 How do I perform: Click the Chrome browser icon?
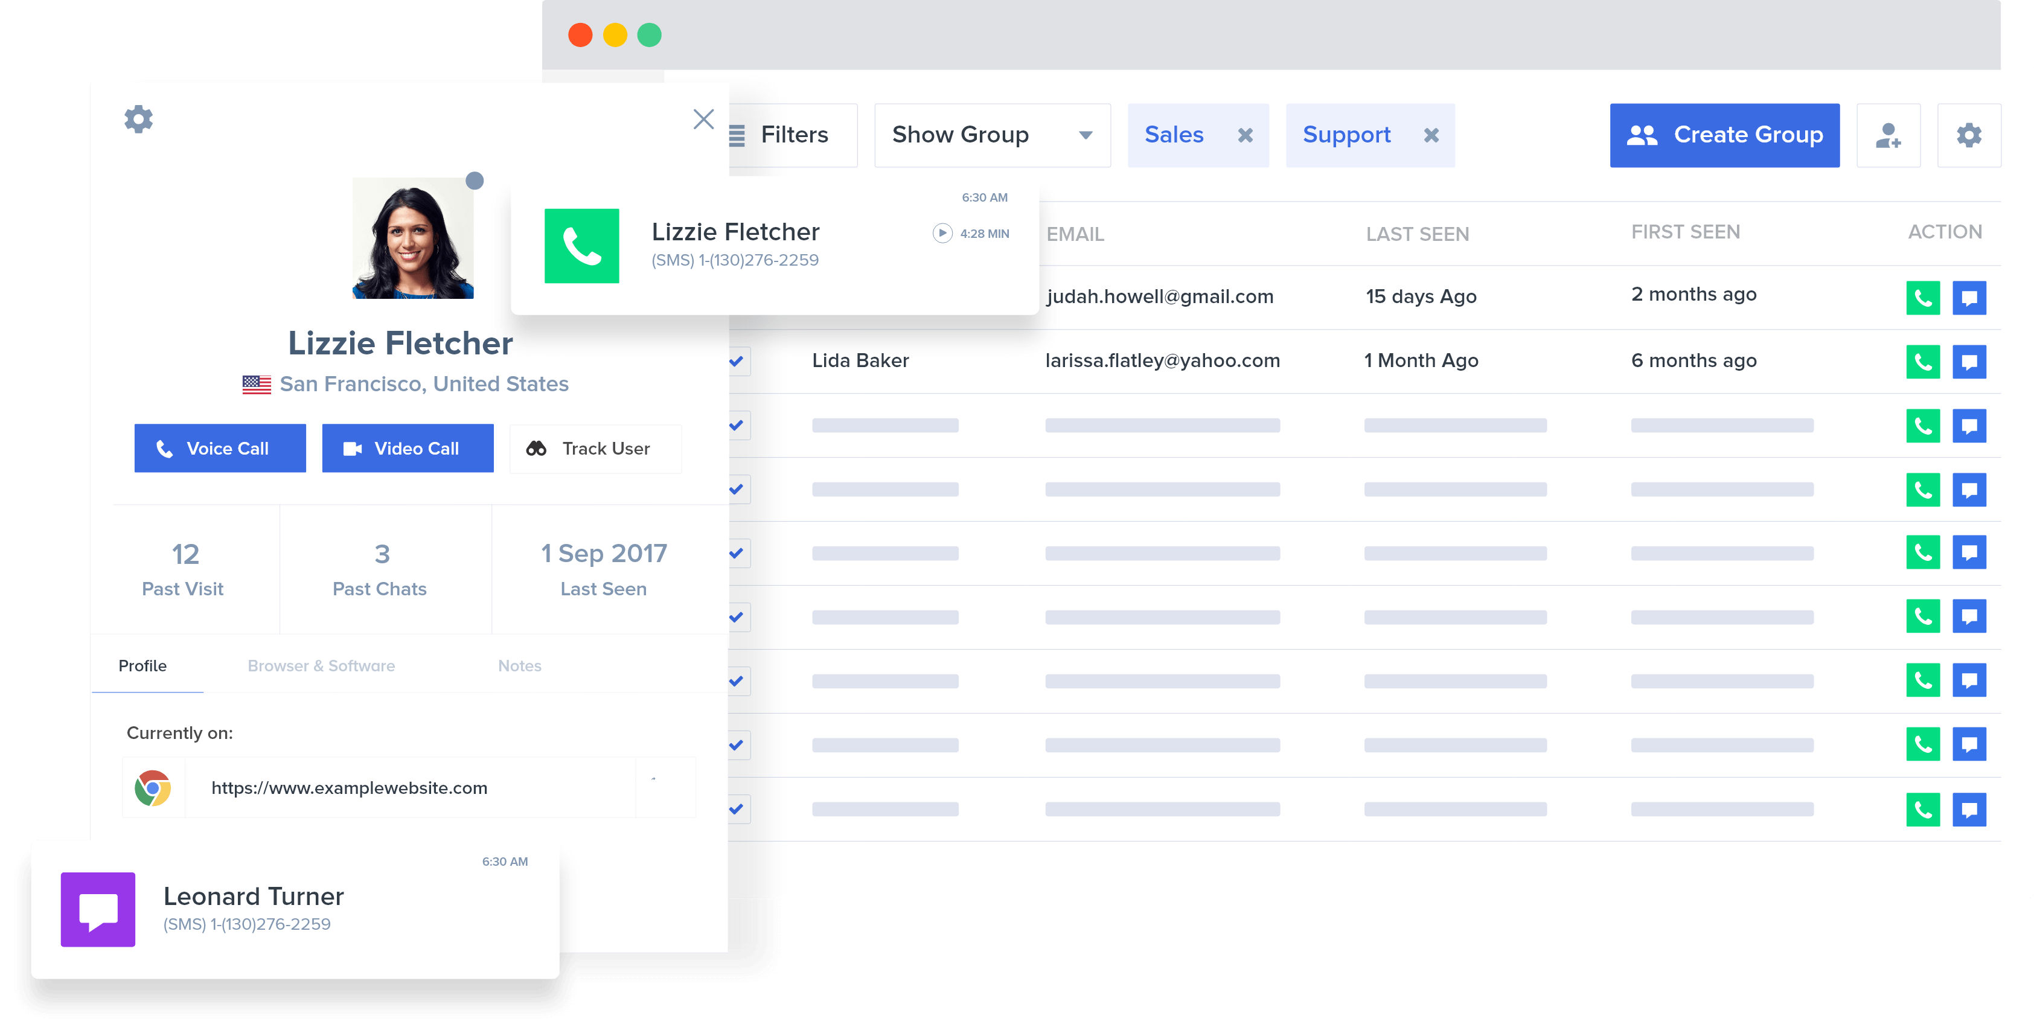[153, 787]
